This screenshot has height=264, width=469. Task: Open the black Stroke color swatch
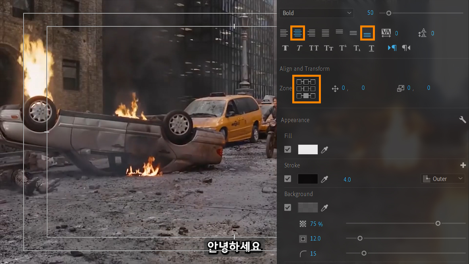[x=308, y=179]
